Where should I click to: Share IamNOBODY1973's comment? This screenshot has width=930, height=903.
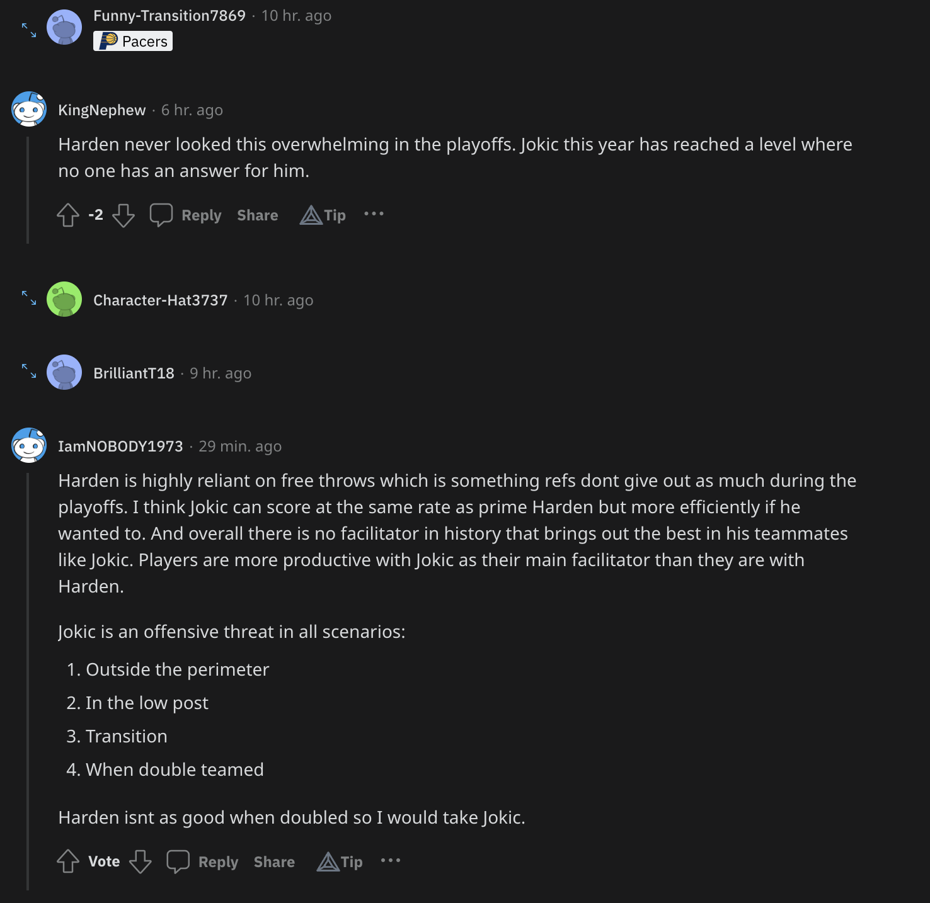(274, 861)
